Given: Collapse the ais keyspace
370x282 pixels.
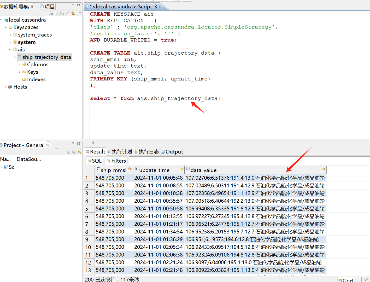Looking at the screenshot, I should pos(10,50).
